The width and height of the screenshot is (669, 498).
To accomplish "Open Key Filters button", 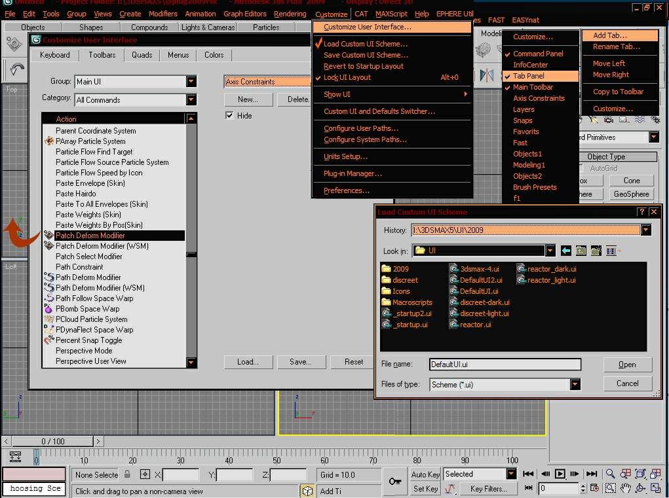I will pyautogui.click(x=489, y=489).
